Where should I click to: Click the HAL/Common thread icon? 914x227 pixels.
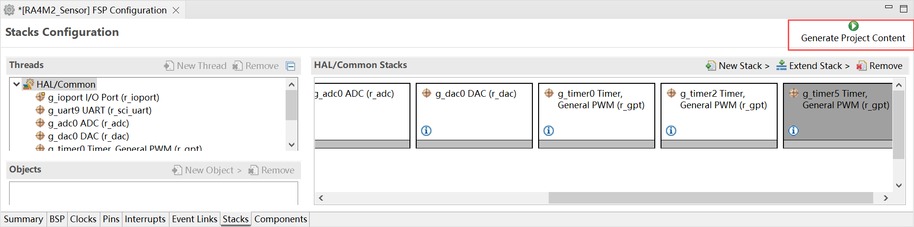click(x=28, y=84)
